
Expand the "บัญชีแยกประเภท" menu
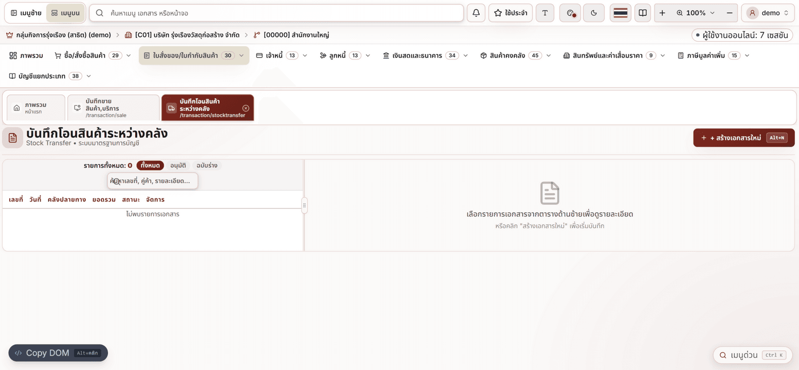coord(50,76)
